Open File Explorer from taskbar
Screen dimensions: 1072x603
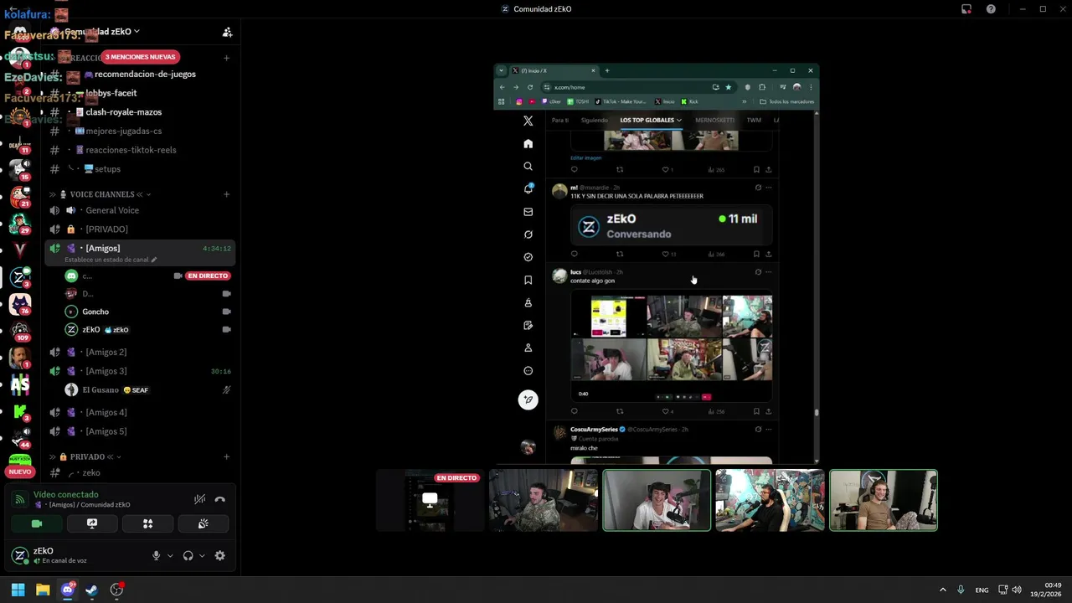click(43, 590)
